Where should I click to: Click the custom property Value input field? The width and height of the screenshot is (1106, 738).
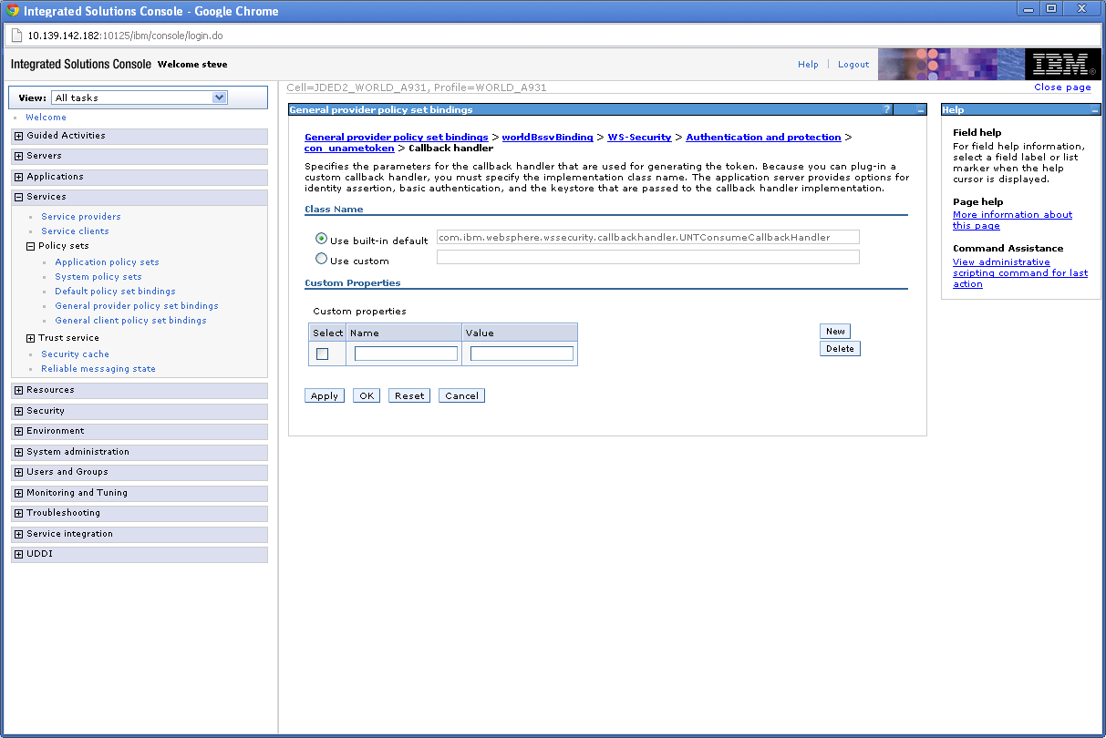(x=522, y=354)
